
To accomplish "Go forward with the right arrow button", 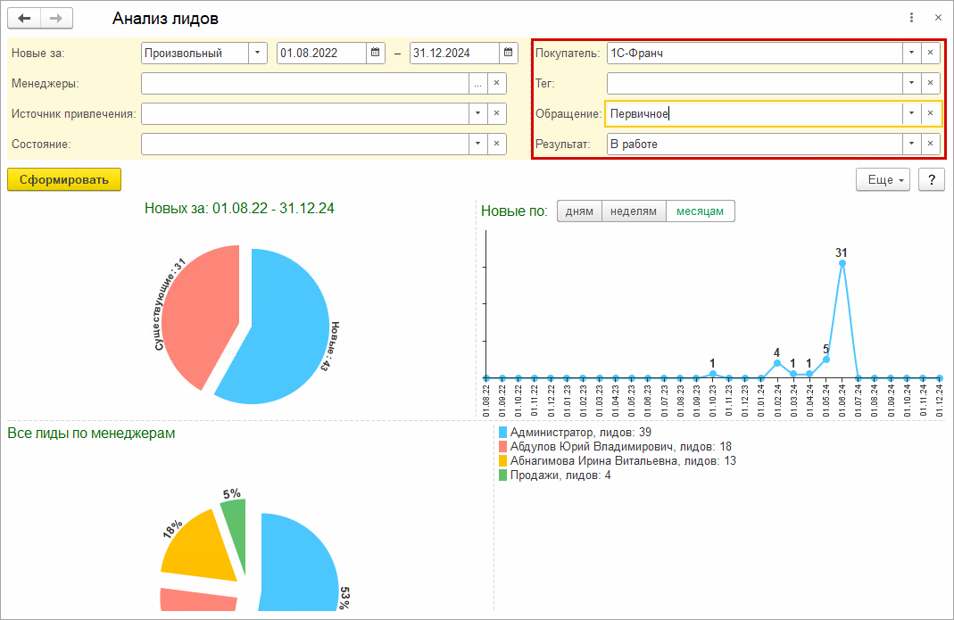I will point(56,18).
